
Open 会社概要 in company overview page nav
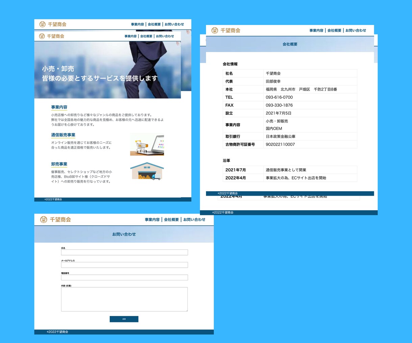334,30
